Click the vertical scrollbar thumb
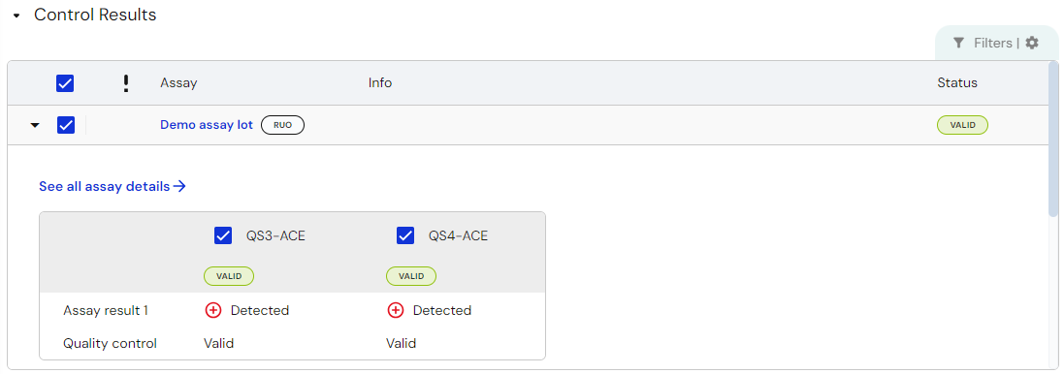1064x374 pixels. tap(1053, 139)
